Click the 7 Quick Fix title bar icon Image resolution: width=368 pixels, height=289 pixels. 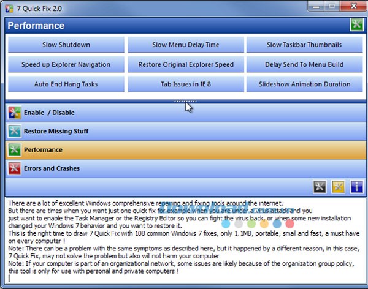(9, 7)
